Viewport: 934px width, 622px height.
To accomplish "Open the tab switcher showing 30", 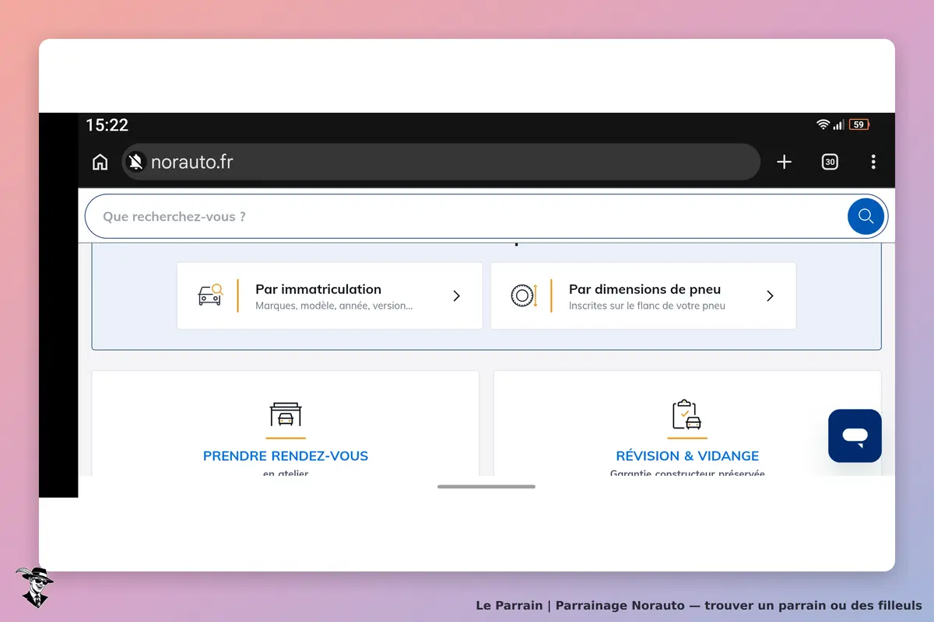I will (830, 162).
